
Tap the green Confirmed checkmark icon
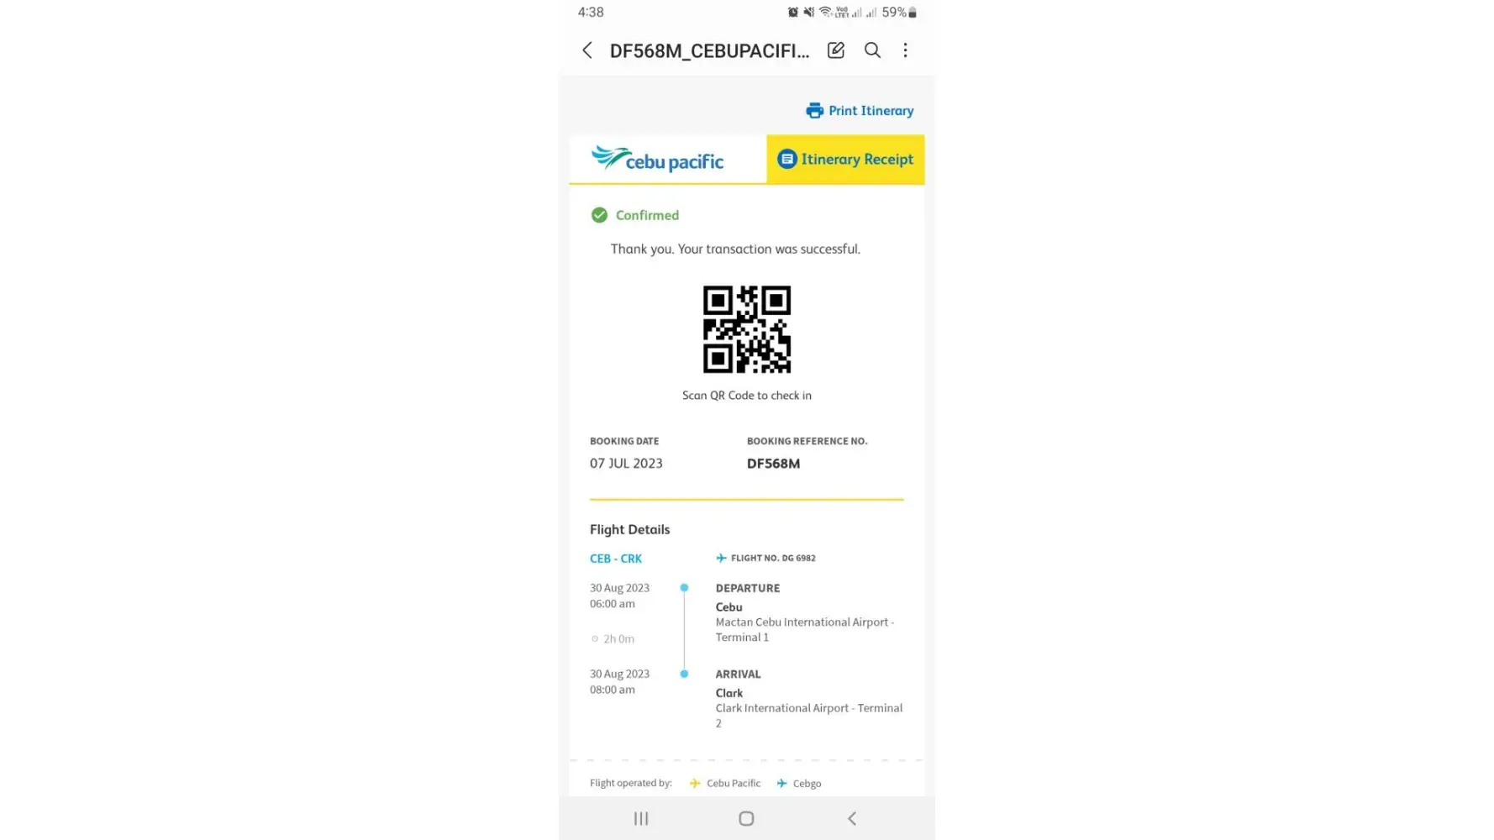(599, 215)
